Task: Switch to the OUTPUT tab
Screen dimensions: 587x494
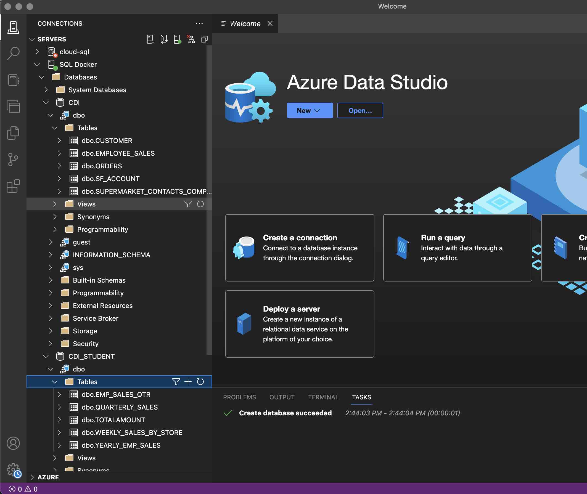Action: click(282, 397)
